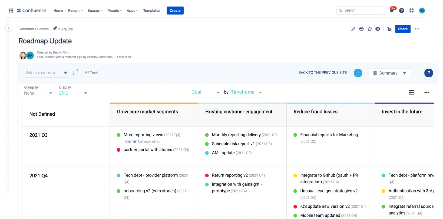This screenshot has width=443, height=219.
Task: Open the Spaces menu
Action: tap(95, 11)
